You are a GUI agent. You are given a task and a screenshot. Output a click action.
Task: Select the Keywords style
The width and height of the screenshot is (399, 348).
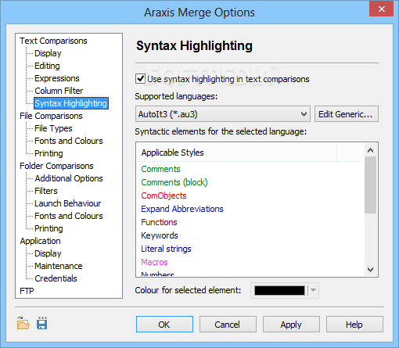tap(160, 235)
